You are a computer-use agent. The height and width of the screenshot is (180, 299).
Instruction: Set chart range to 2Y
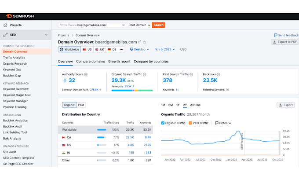tap(185, 105)
